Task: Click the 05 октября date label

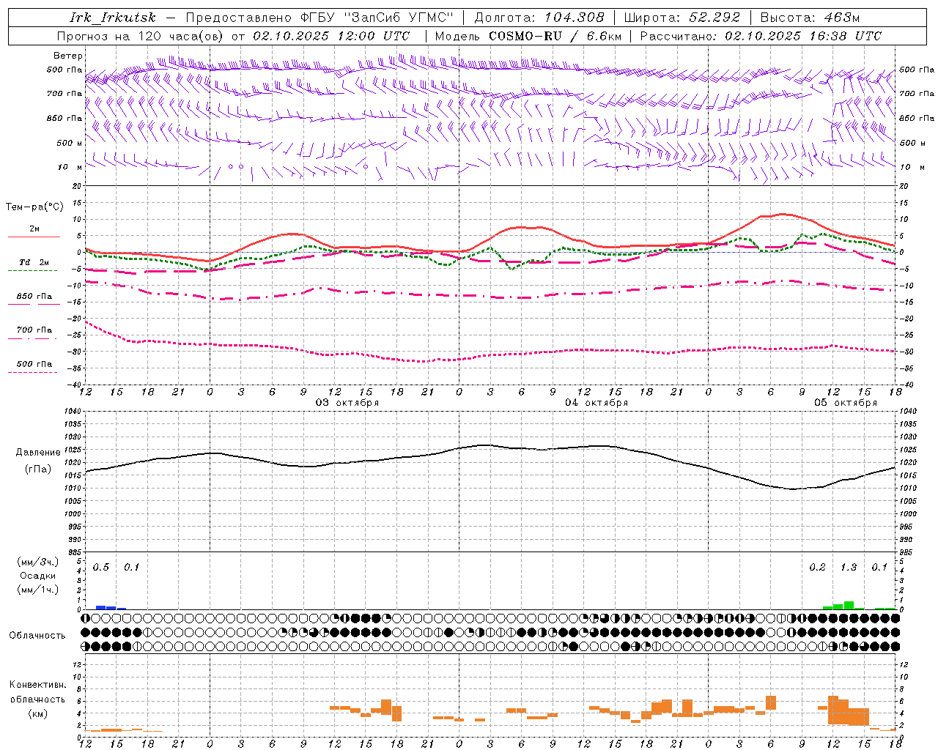Action: [846, 403]
